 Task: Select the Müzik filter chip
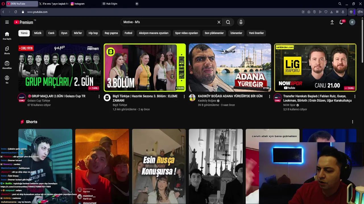pos(38,33)
